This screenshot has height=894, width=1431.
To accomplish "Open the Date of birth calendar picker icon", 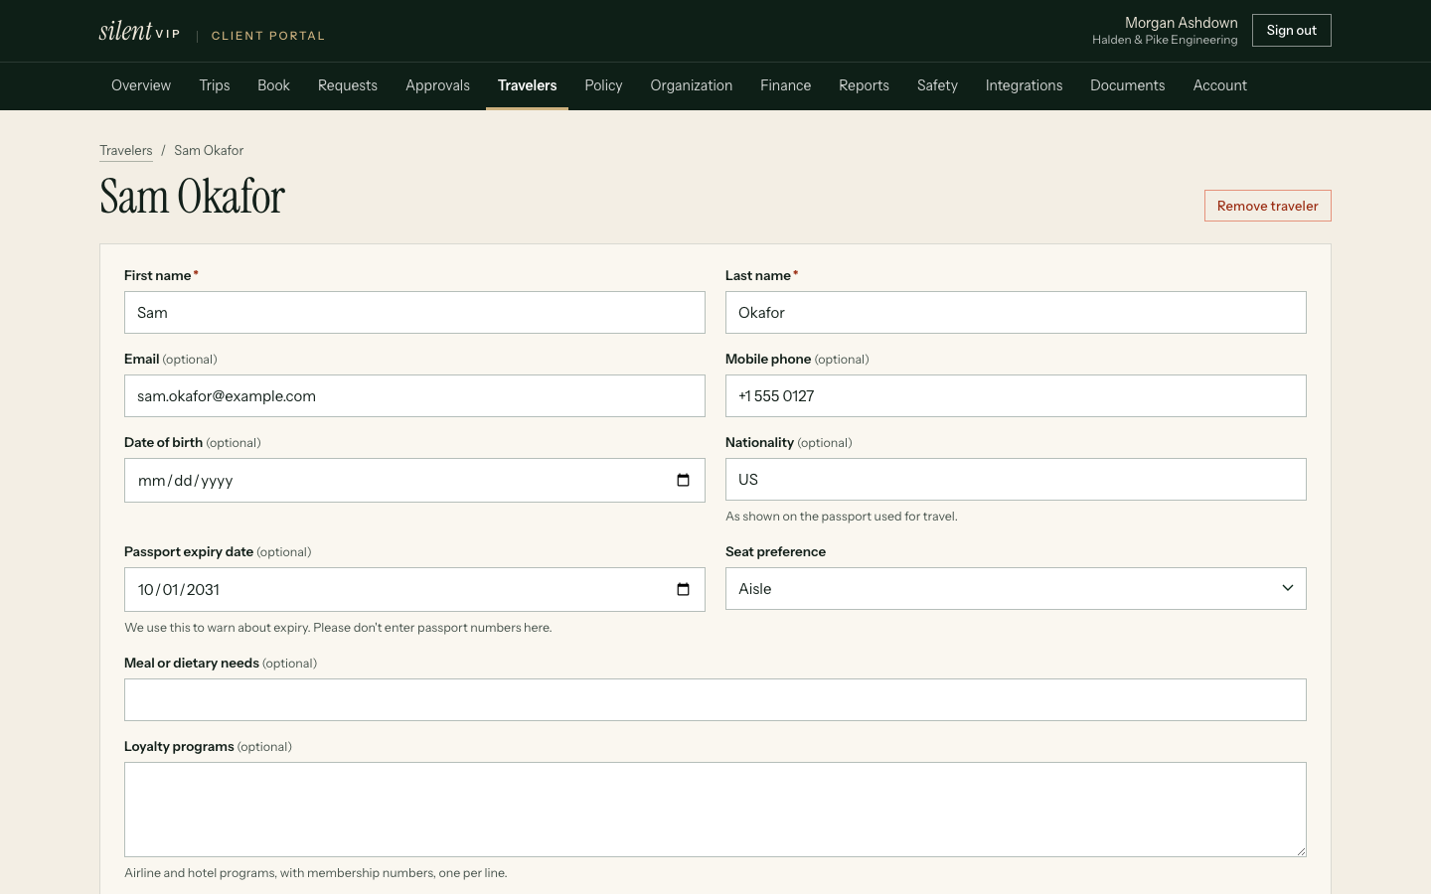I will (x=683, y=481).
